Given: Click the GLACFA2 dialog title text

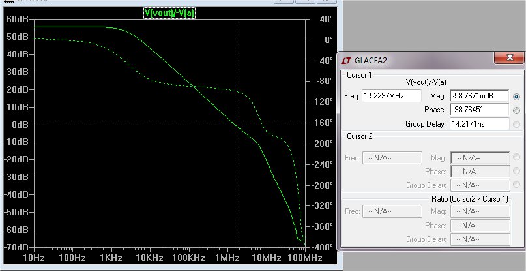Looking at the screenshot, I should [x=370, y=61].
